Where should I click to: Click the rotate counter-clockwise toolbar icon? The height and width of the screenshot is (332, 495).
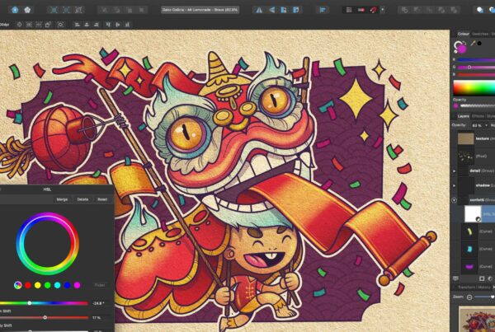coord(284,10)
